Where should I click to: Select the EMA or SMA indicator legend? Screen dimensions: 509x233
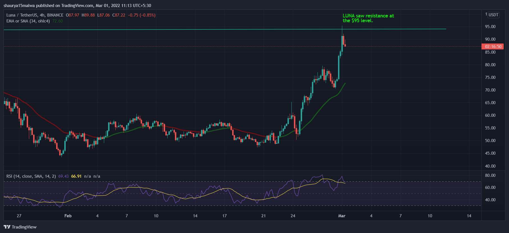(x=28, y=21)
